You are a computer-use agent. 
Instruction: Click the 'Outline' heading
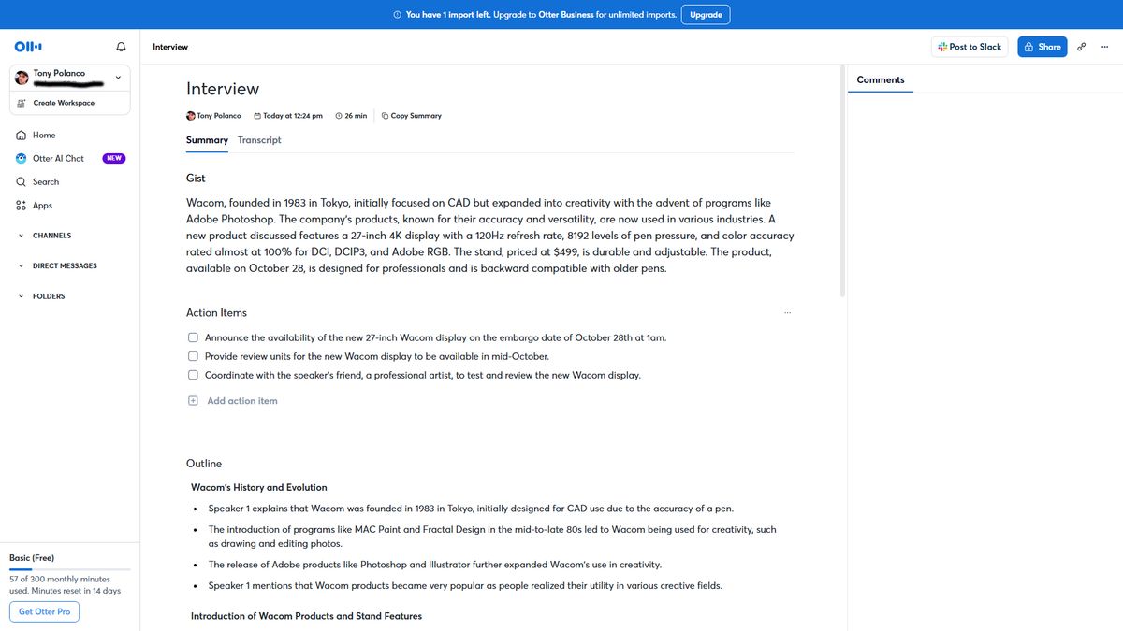(x=204, y=464)
